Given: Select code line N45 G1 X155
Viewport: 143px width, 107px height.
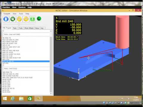Looking at the screenshot, I should 8,52.
